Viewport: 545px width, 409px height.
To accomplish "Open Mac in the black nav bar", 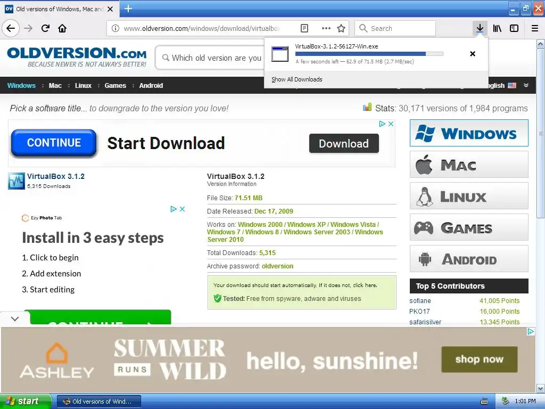I will [55, 86].
